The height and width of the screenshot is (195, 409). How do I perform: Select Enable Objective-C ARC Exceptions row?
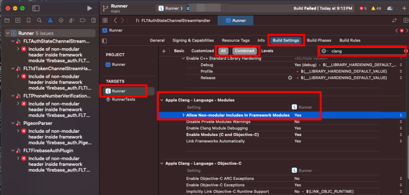[x=283, y=179]
